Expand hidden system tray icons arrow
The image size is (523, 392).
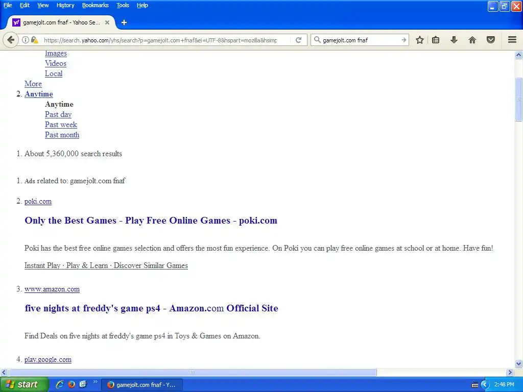click(x=485, y=385)
